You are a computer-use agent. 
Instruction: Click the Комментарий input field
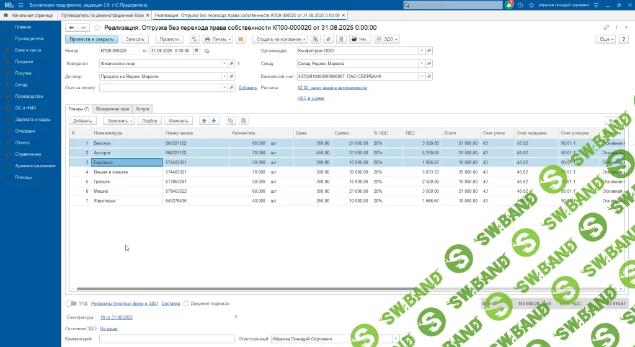[x=166, y=339]
